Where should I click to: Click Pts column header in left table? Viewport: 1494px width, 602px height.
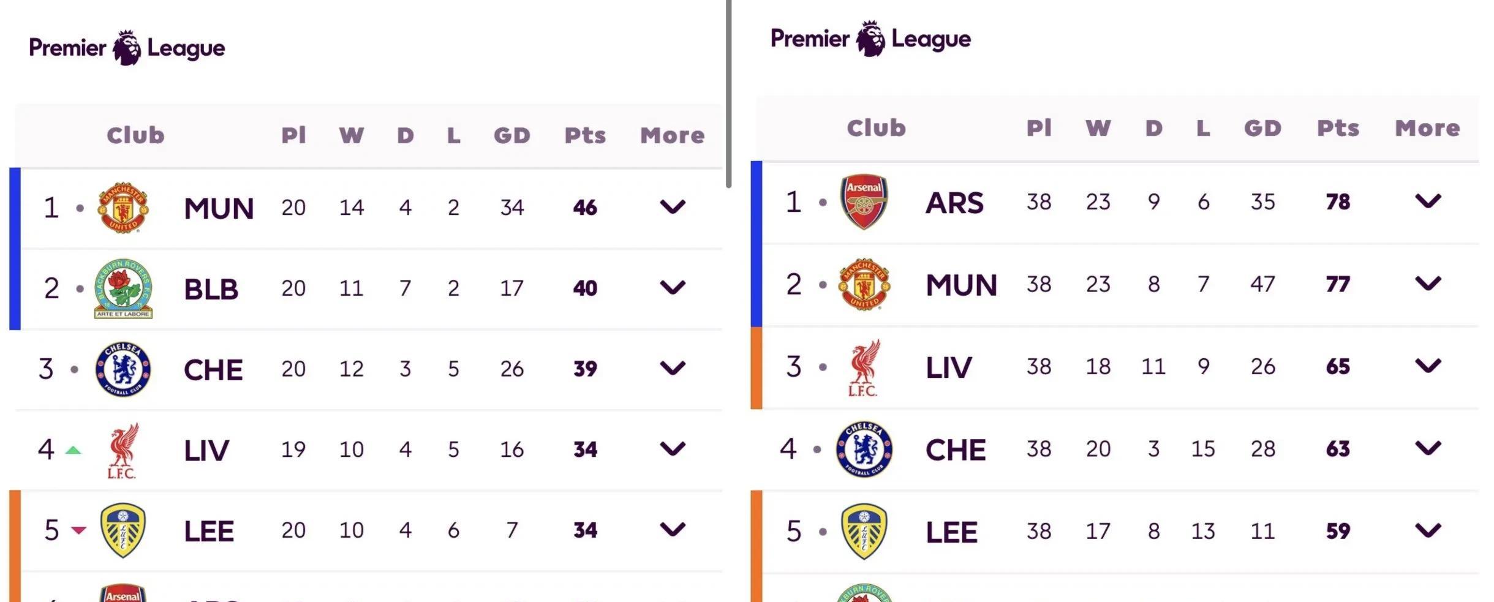pos(585,135)
